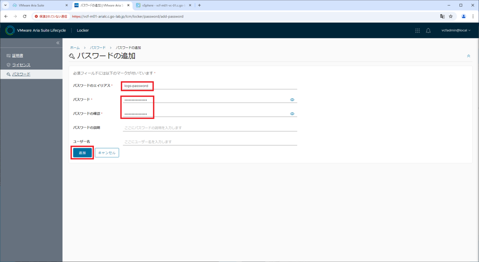Screen dimensions: 479x262
Task: Focus the パスワードの説明 input field
Action: coord(210,128)
